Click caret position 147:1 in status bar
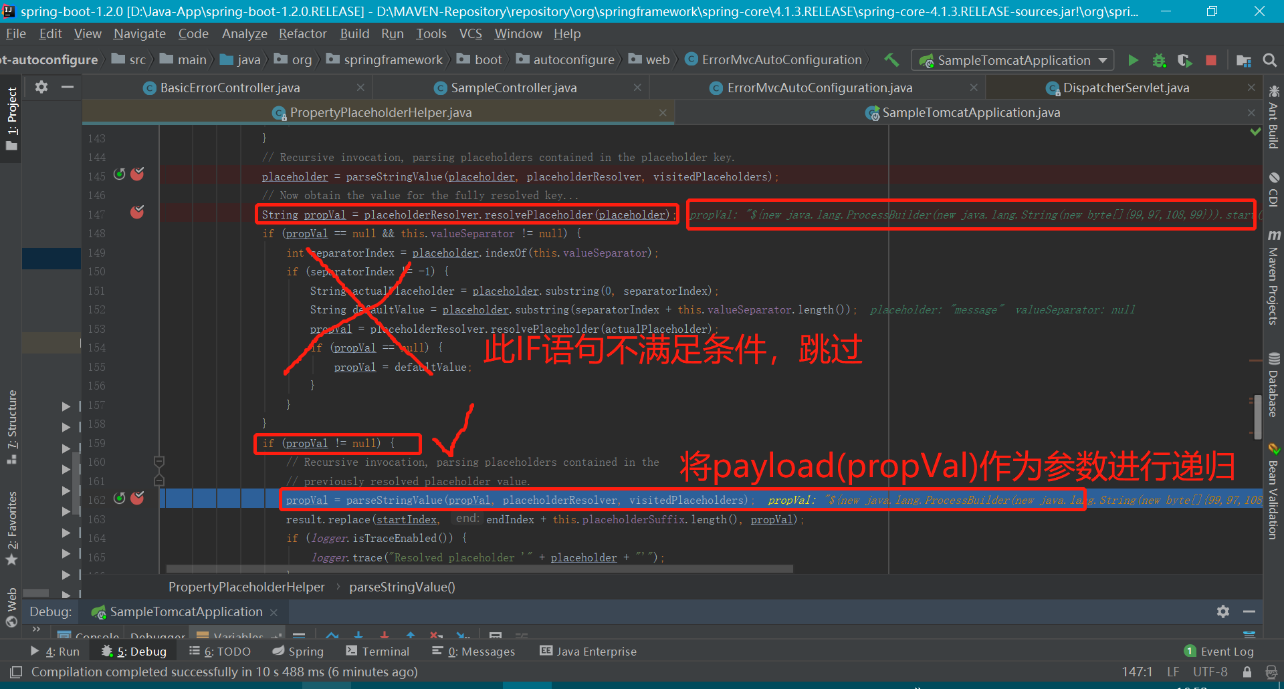The height and width of the screenshot is (689, 1284). (1137, 672)
